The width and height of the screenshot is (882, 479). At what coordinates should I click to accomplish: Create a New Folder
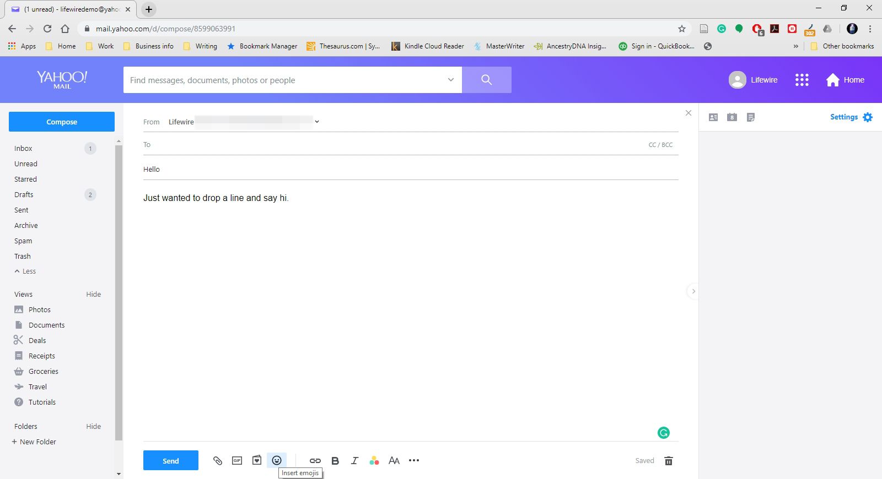coord(34,442)
